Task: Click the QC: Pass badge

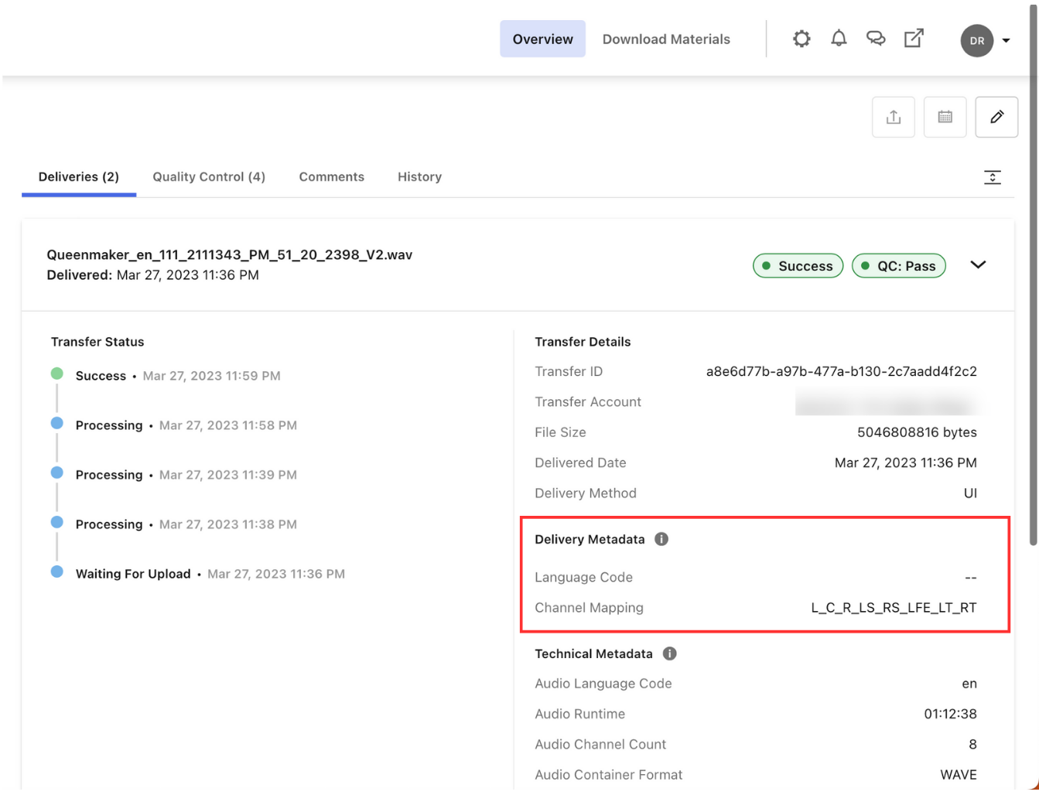Action: pos(899,266)
